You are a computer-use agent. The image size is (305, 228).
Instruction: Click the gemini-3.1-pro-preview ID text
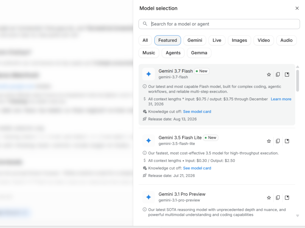click(x=179, y=200)
